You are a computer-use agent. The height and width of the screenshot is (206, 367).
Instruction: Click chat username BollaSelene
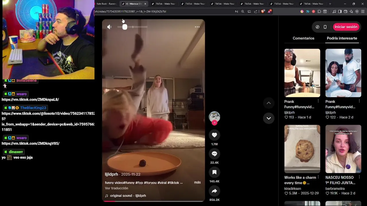26,81
